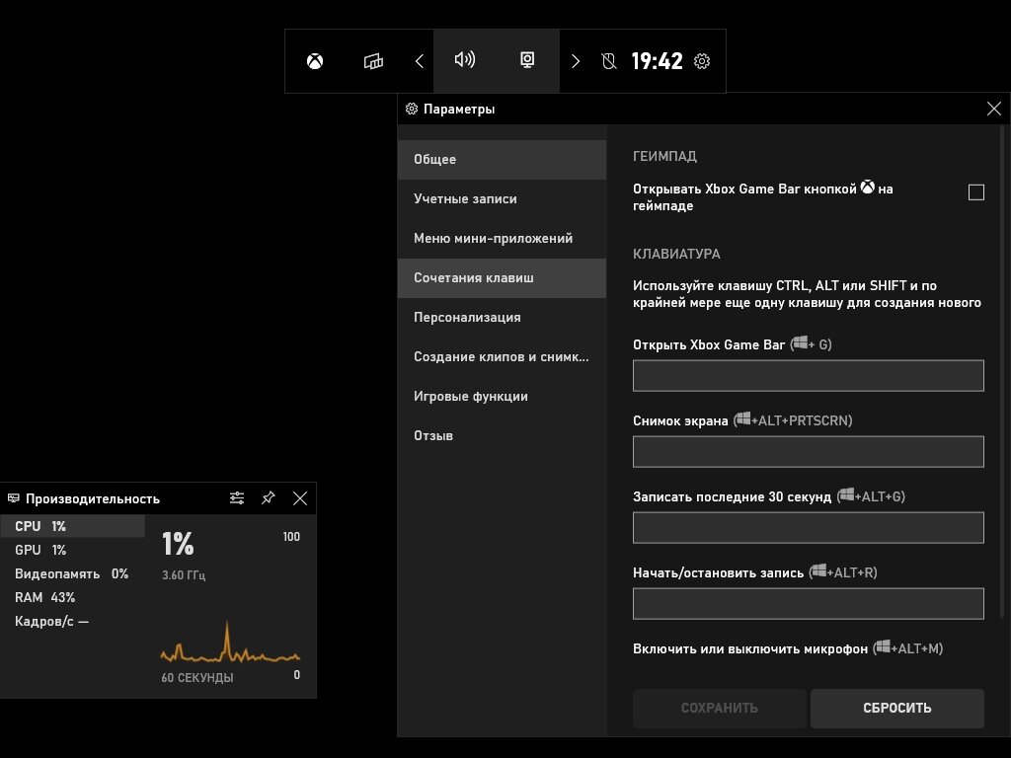The image size is (1011, 758).
Task: Click the СБРОСИТЬ button
Action: pos(896,708)
